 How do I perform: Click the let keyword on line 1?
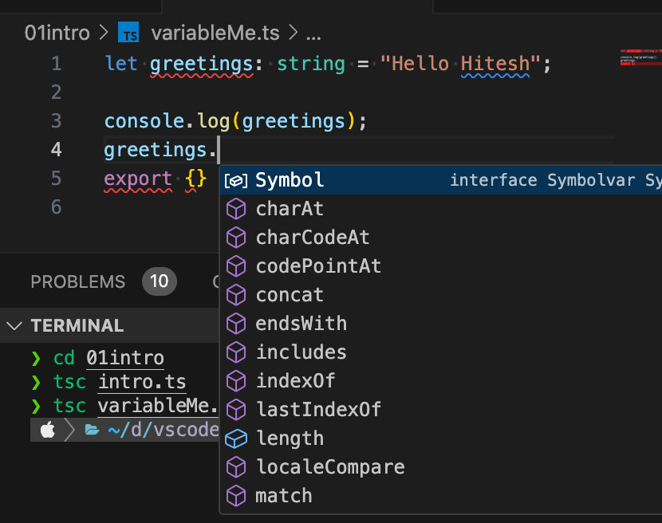pyautogui.click(x=121, y=64)
